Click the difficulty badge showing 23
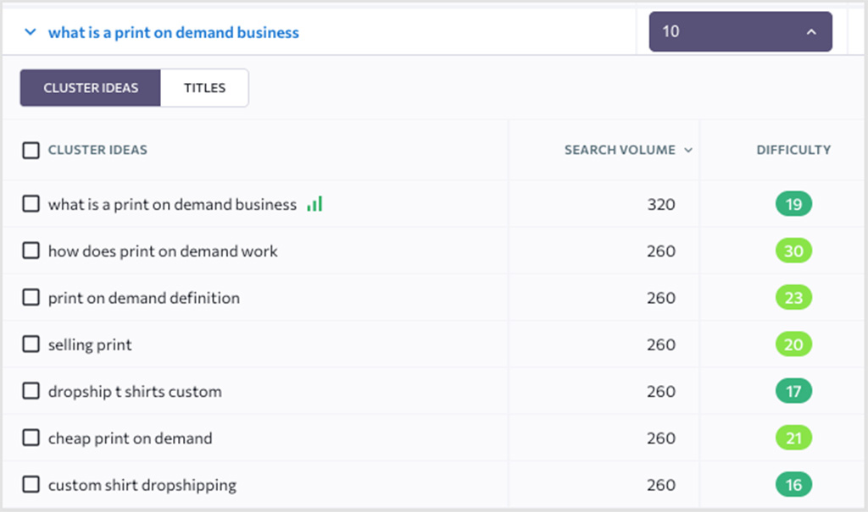868x512 pixels. (793, 297)
